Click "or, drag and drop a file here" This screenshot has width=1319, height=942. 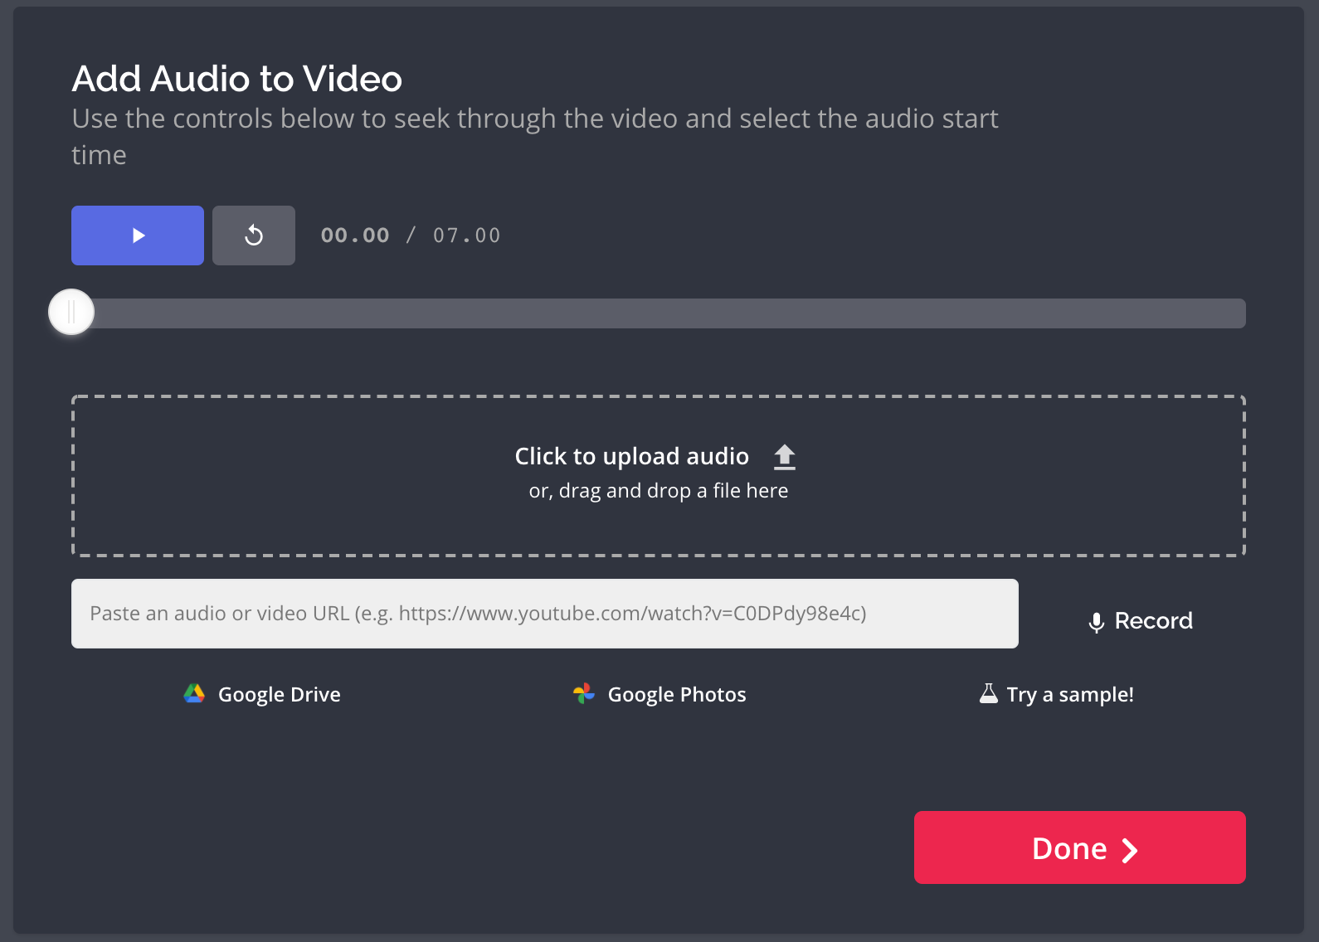pos(658,491)
